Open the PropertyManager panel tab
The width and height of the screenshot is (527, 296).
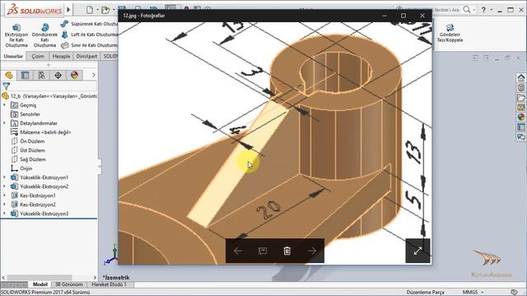26,75
